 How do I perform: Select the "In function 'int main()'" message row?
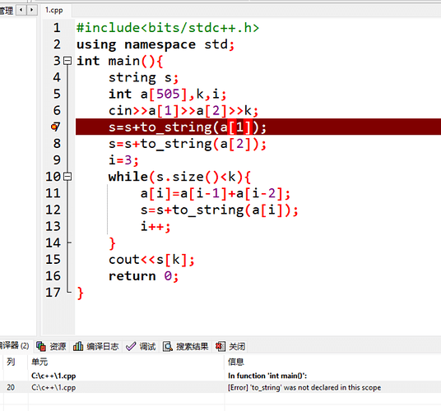(220, 376)
